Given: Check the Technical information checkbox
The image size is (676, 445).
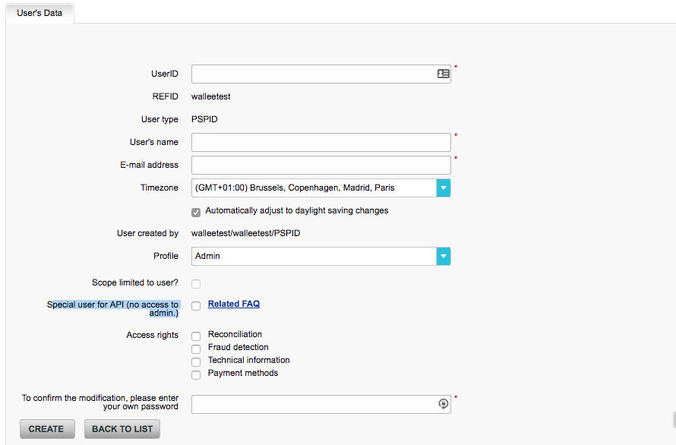Looking at the screenshot, I should [x=196, y=361].
